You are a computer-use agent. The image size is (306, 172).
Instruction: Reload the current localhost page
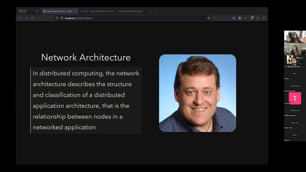tap(32, 18)
